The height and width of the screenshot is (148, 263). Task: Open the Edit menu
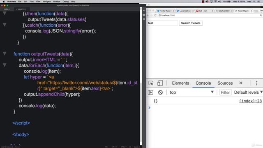coord(25,2)
